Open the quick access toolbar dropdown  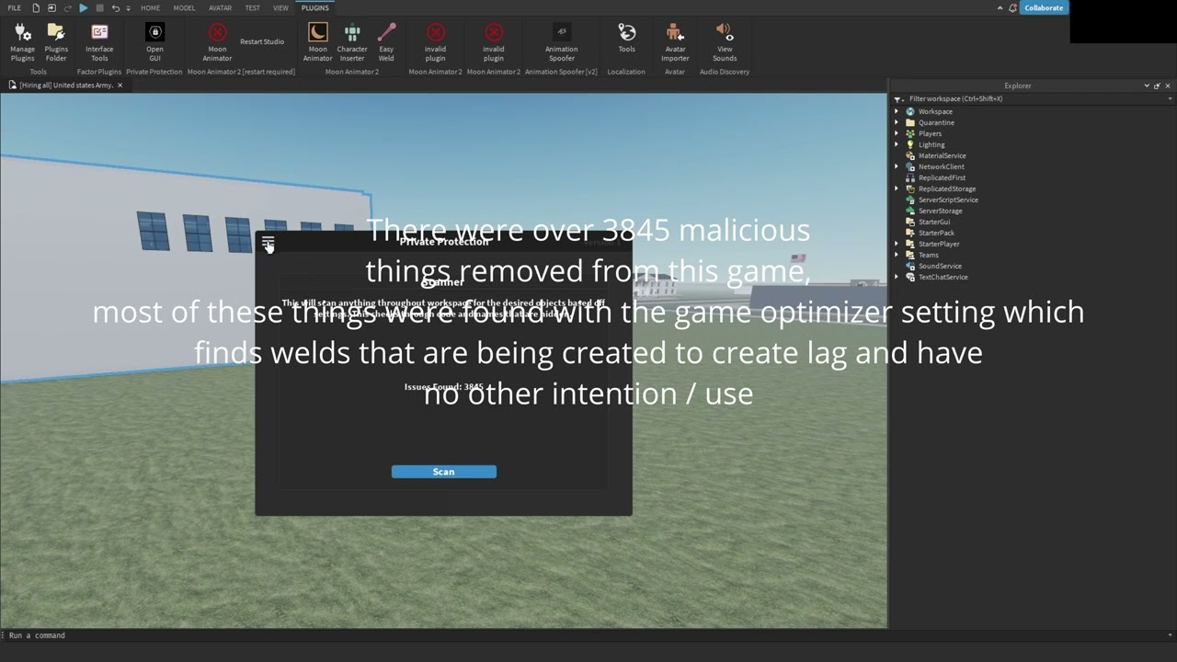pos(128,8)
